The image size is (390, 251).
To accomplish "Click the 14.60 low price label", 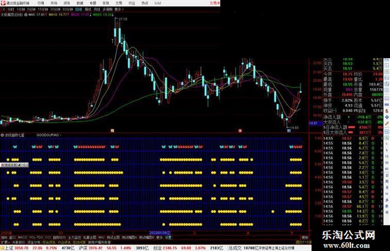I will click(x=294, y=128).
